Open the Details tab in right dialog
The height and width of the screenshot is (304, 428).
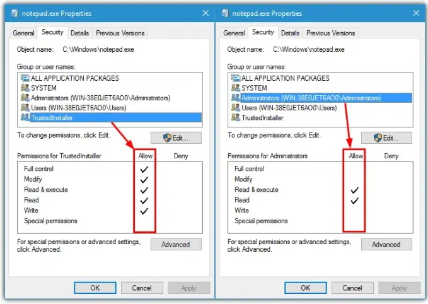click(x=290, y=33)
